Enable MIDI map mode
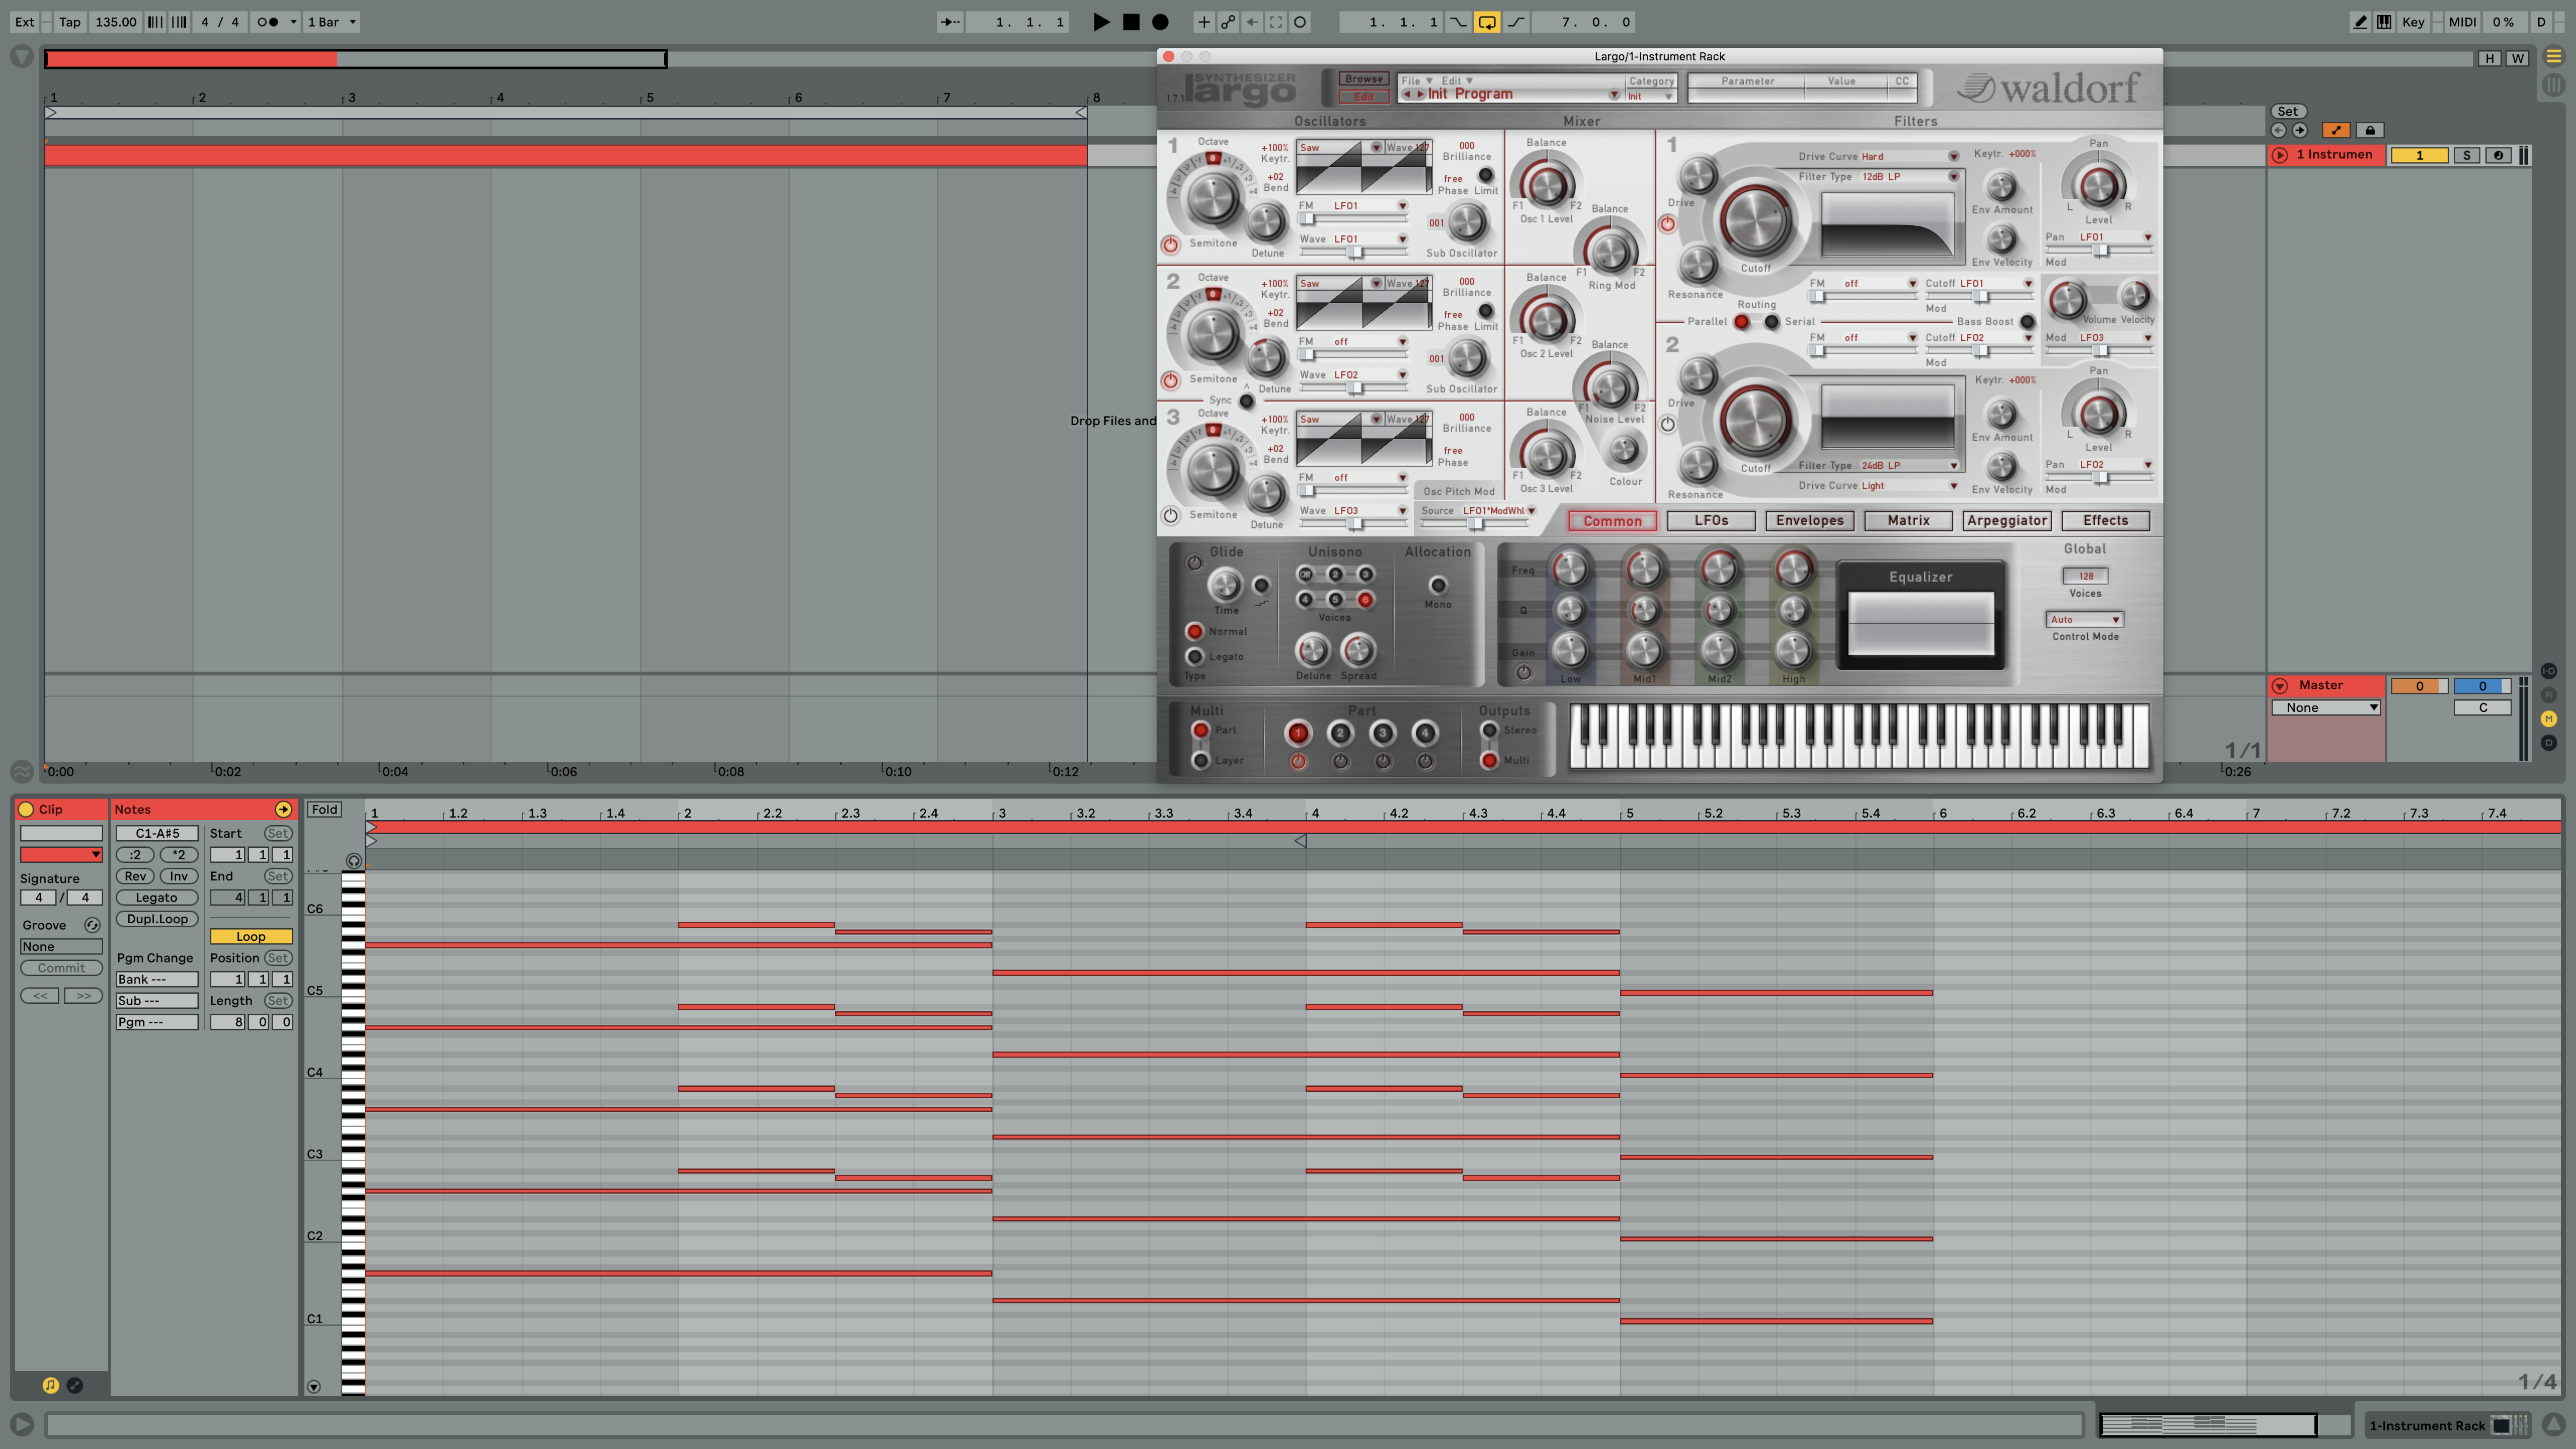The image size is (2576, 1449). [x=2462, y=22]
